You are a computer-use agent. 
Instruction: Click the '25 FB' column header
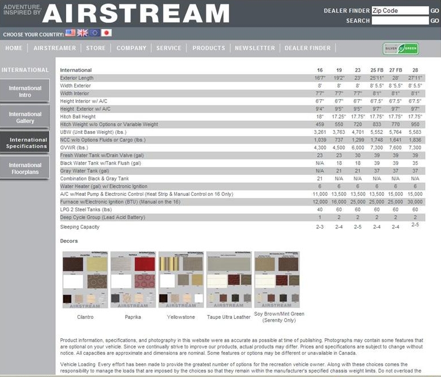coord(377,70)
